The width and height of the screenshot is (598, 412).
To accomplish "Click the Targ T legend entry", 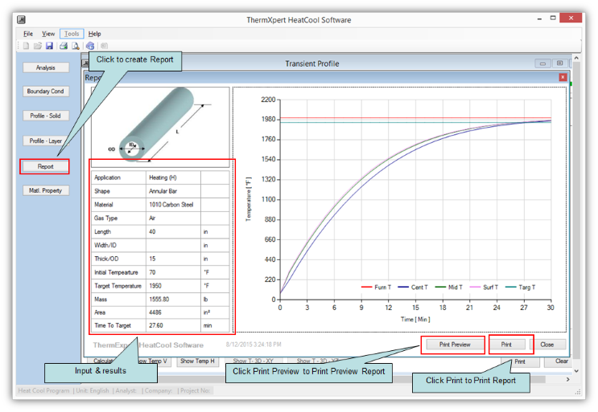I will 521,288.
